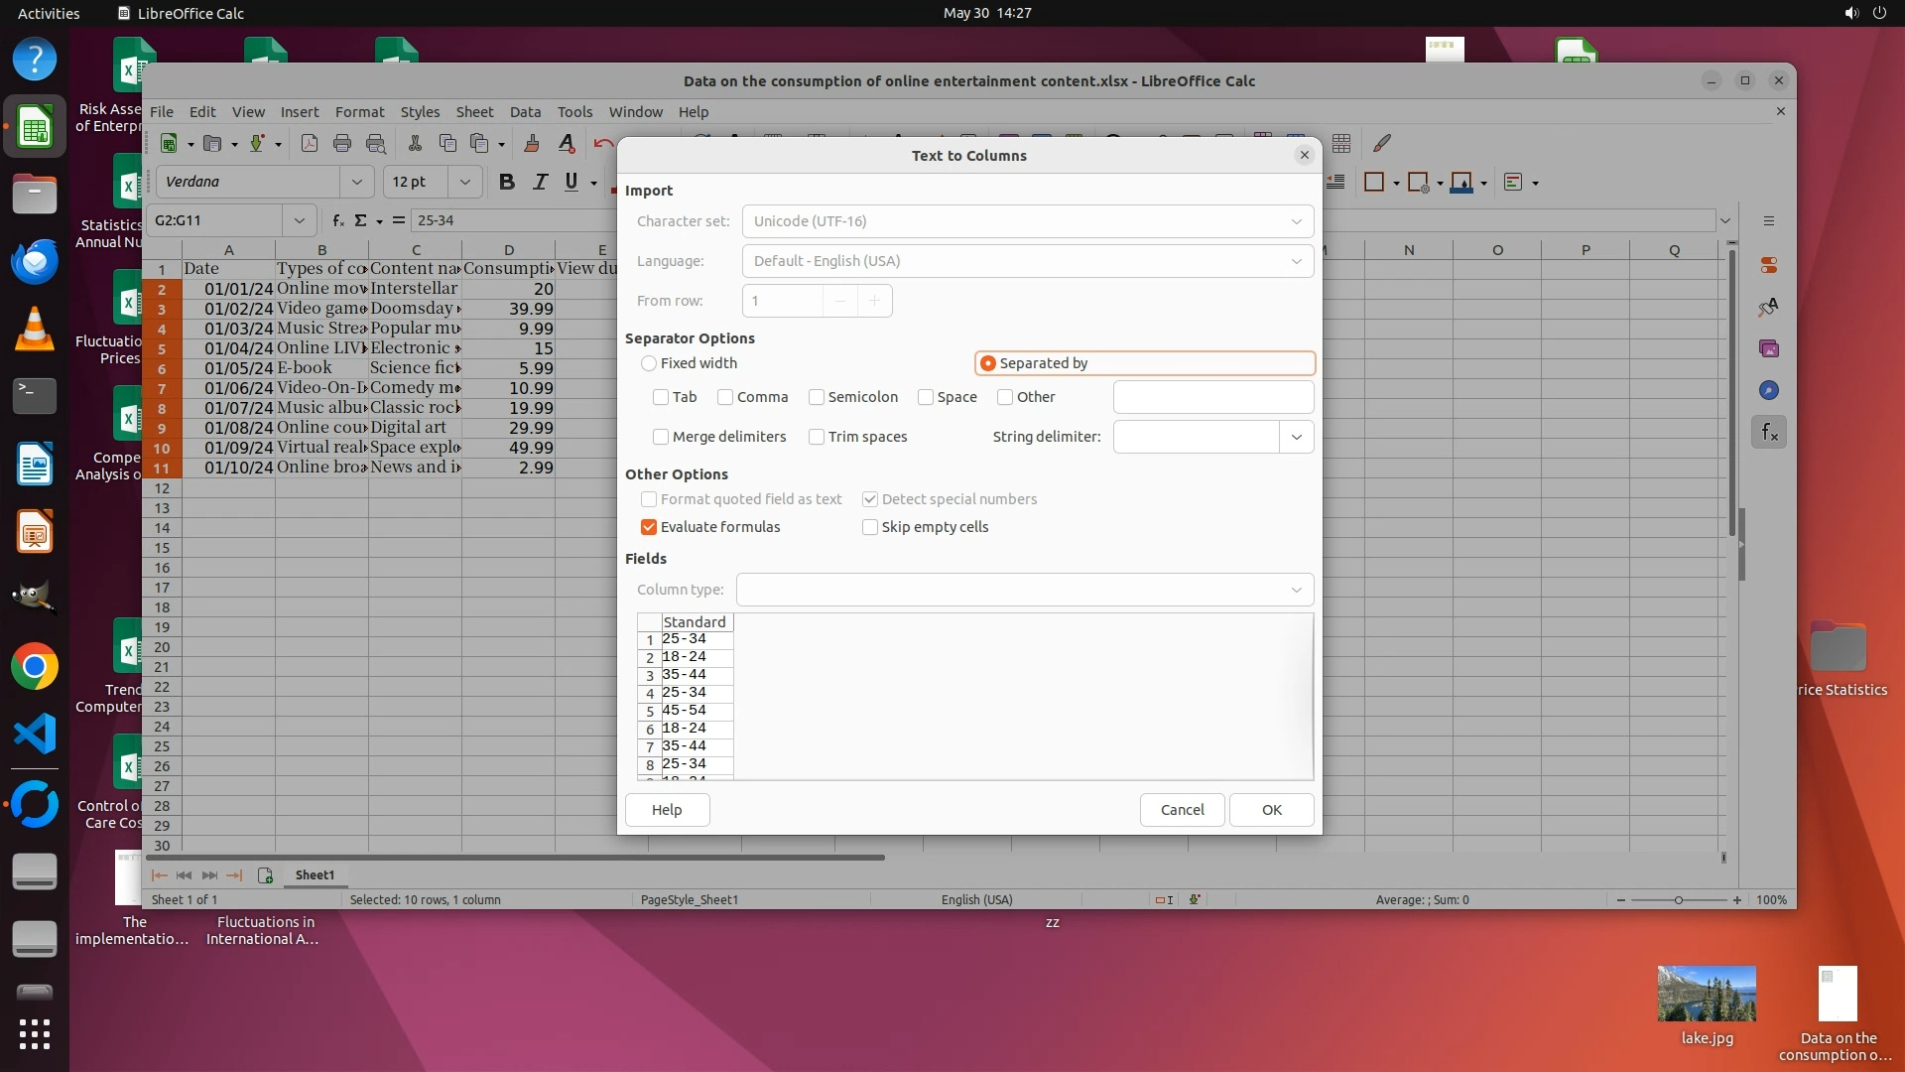This screenshot has width=1905, height=1072.
Task: Click the Clone Formatting paintbrush icon
Action: coord(532,144)
